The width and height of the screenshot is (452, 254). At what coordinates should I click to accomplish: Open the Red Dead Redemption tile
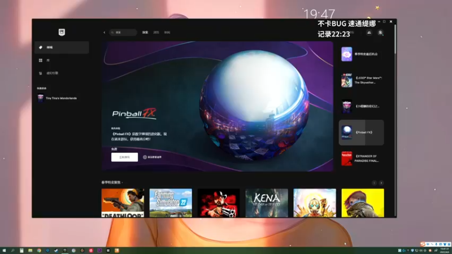(x=219, y=203)
